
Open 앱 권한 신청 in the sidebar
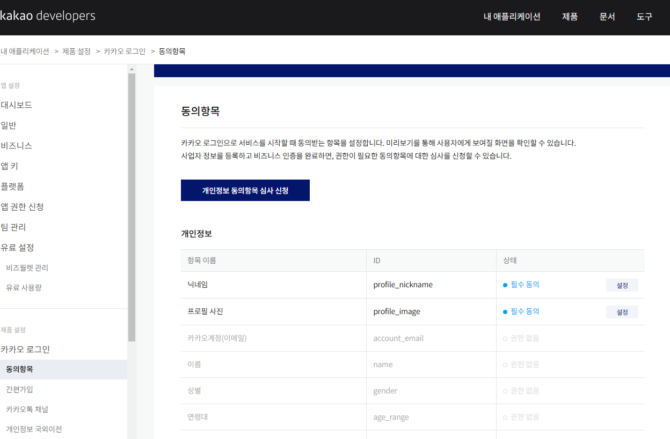pyautogui.click(x=22, y=207)
